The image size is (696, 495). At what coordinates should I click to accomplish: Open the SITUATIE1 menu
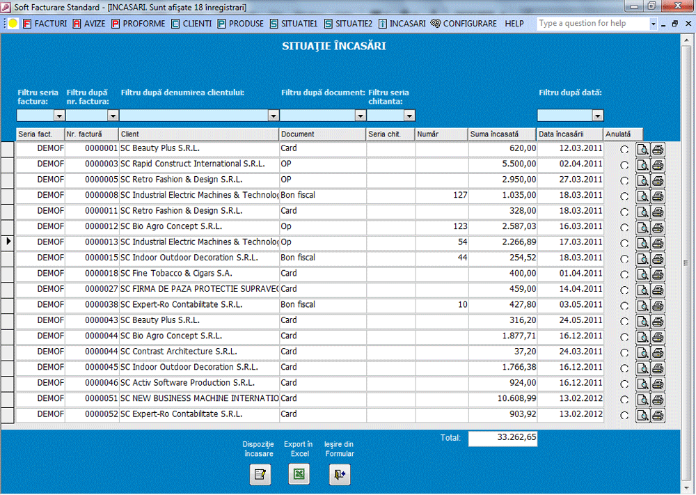click(x=294, y=24)
